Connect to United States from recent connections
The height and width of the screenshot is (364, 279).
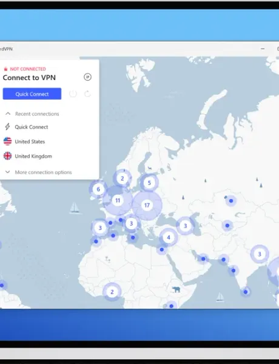click(30, 141)
